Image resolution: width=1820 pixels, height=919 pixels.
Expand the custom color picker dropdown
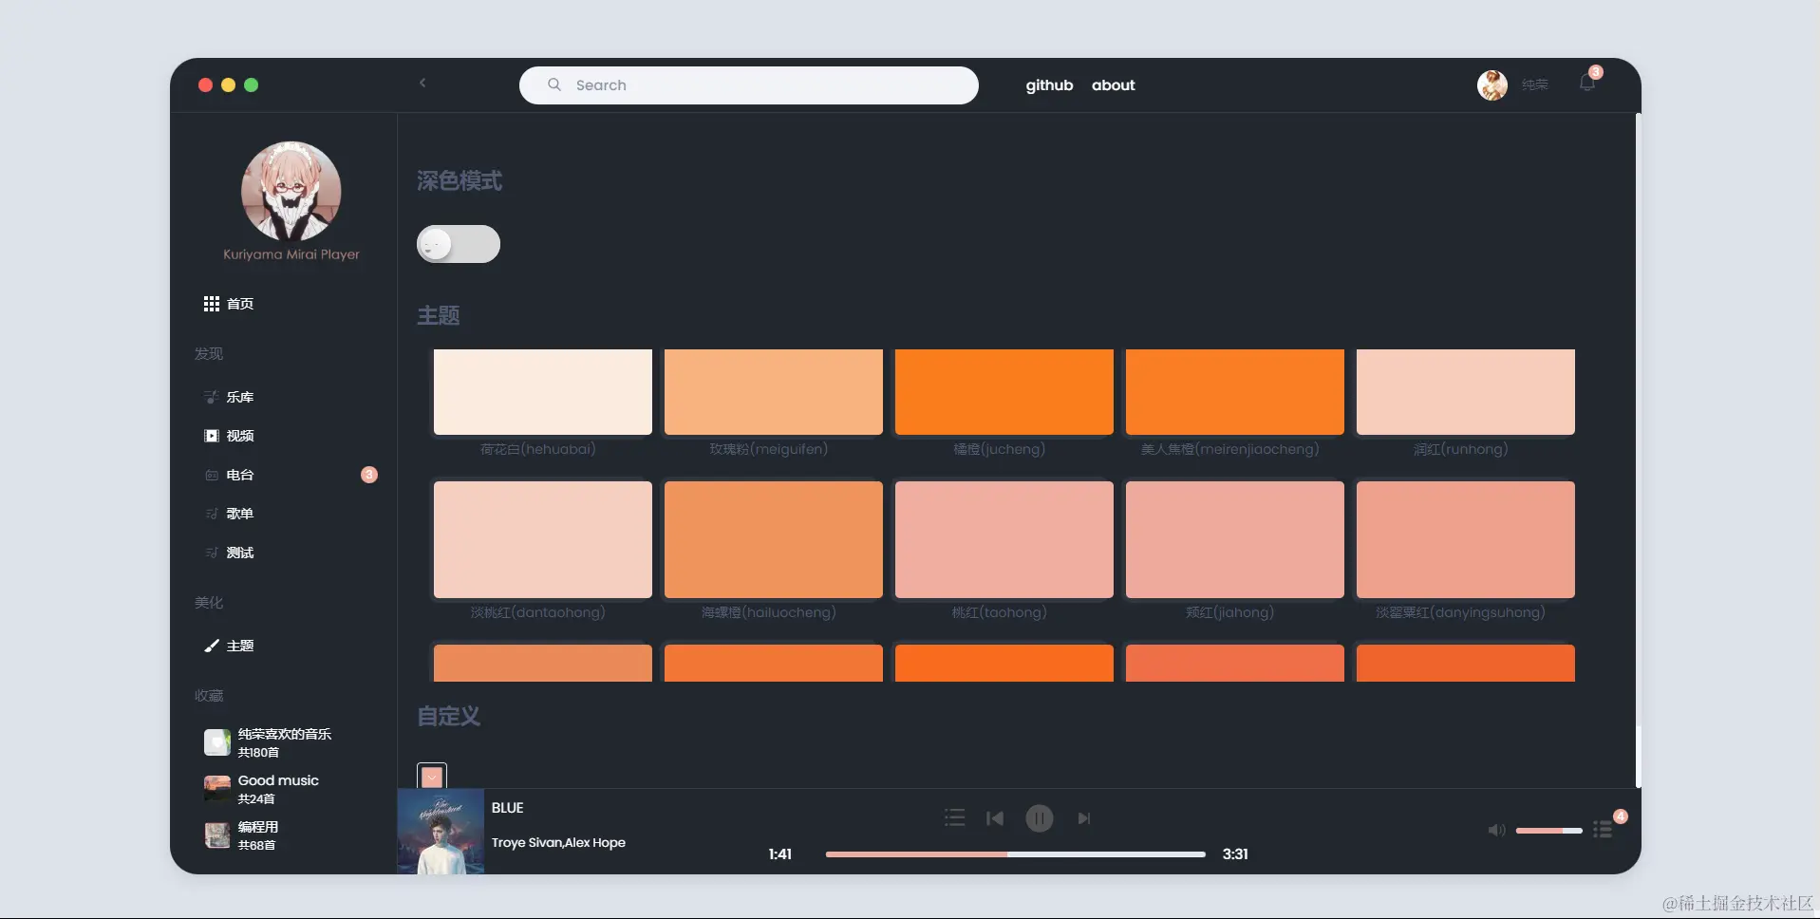(432, 776)
